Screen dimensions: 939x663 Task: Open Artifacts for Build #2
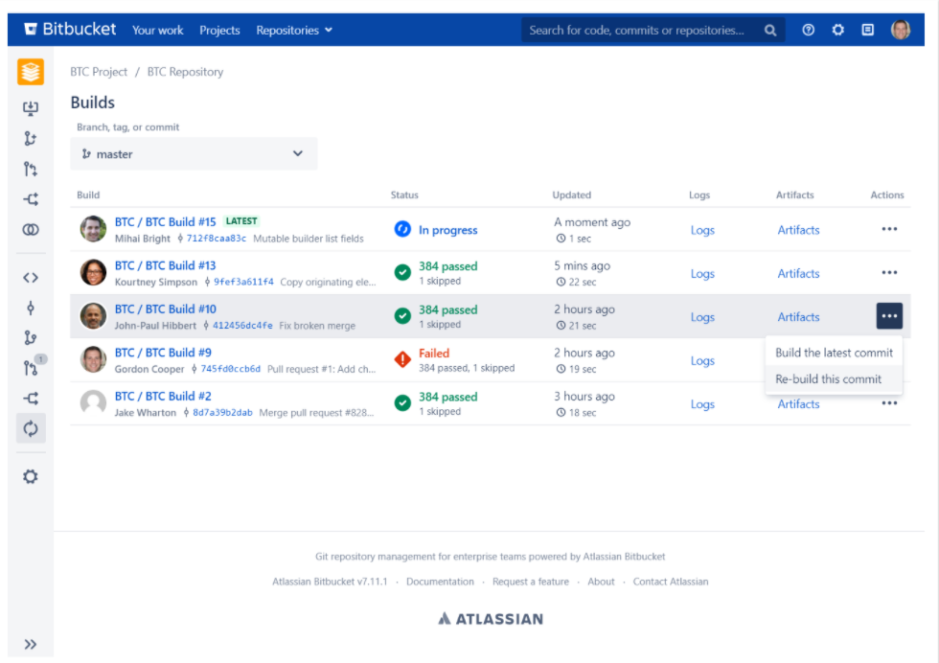coord(798,404)
